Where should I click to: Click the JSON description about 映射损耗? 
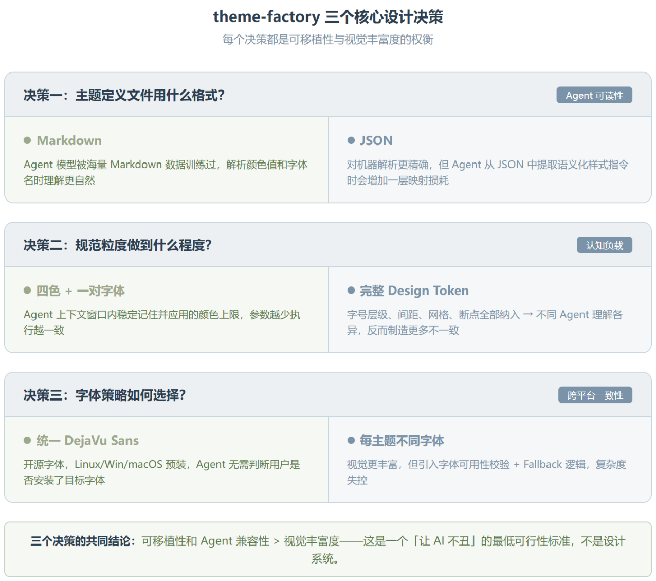[487, 172]
